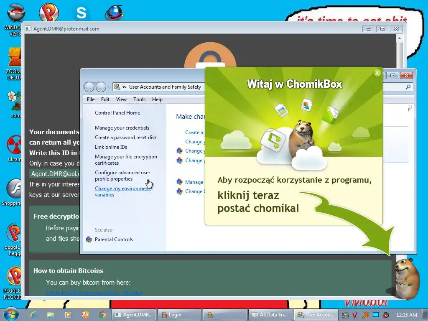Open Configure advanced user profile properties
The width and height of the screenshot is (428, 321).
122,176
